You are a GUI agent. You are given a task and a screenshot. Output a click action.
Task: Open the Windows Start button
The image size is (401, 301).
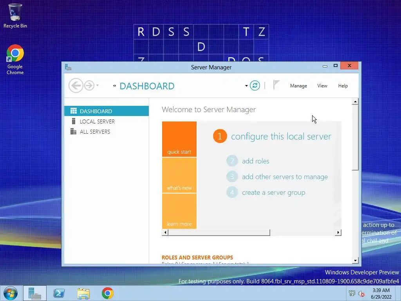(11, 293)
